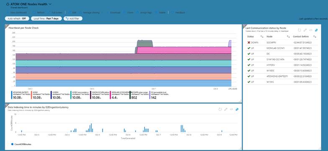Sort by the Contact Before column

pos(315,37)
